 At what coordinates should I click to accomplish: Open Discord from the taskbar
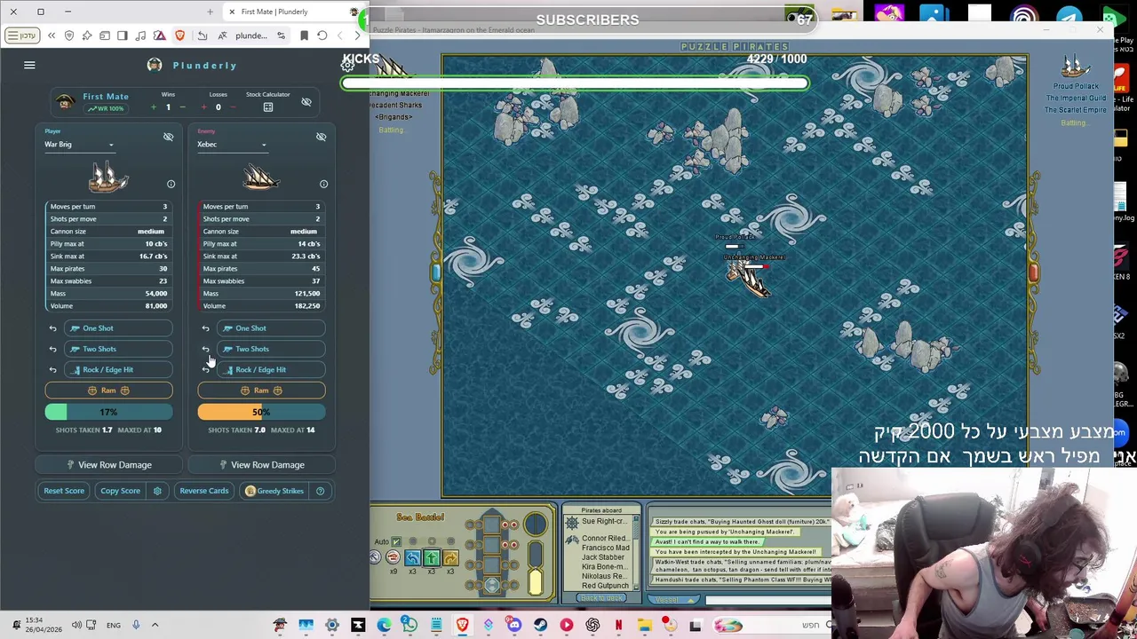(x=514, y=626)
